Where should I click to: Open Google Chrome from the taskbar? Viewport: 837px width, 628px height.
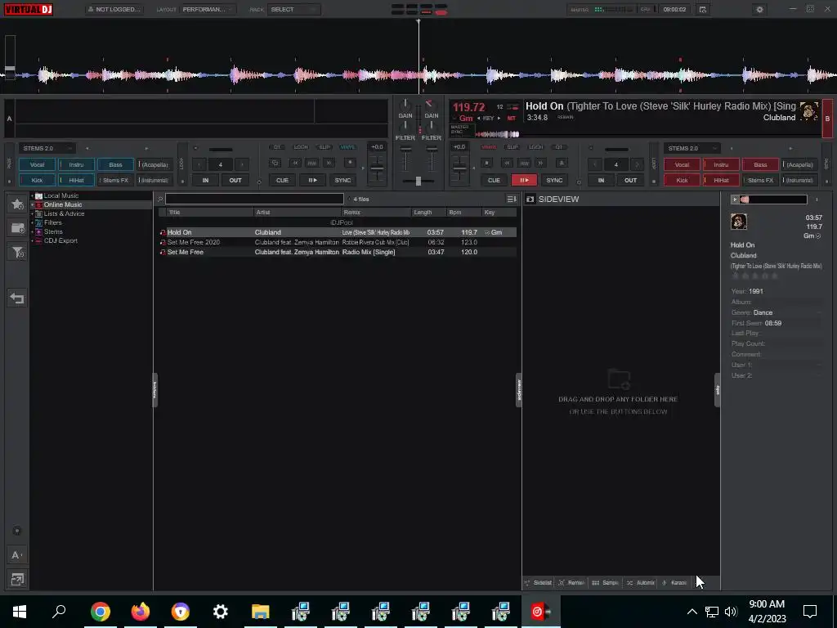[x=101, y=611]
